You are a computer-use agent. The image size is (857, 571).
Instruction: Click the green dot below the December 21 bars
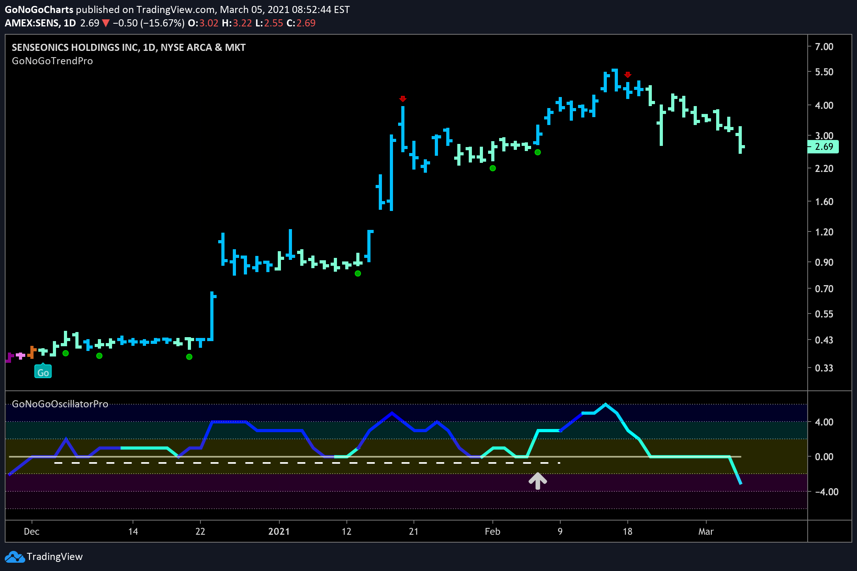pos(189,357)
